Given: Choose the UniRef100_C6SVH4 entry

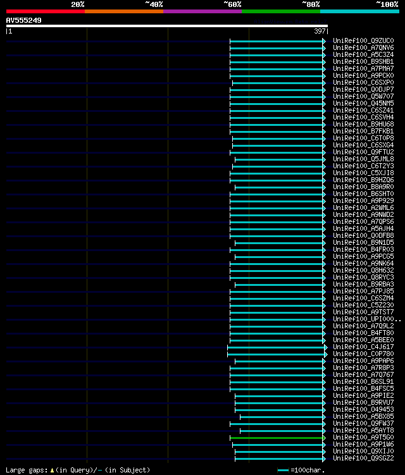Looking at the screenshot, I should tap(363, 117).
